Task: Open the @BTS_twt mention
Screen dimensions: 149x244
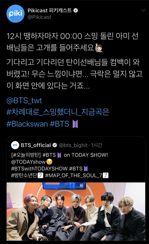Action: [x=24, y=100]
